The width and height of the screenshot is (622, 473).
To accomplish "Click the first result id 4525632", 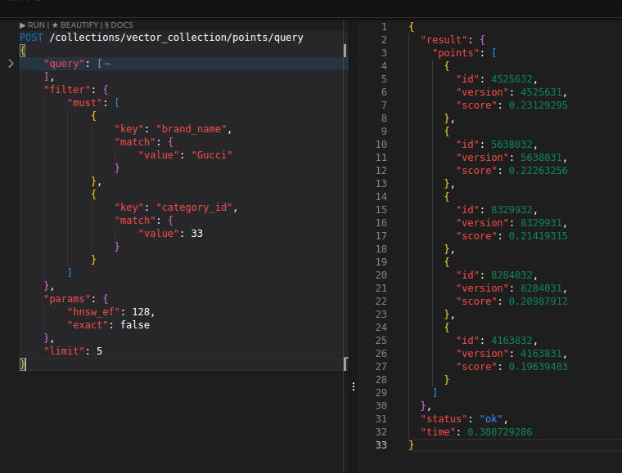I will (513, 79).
